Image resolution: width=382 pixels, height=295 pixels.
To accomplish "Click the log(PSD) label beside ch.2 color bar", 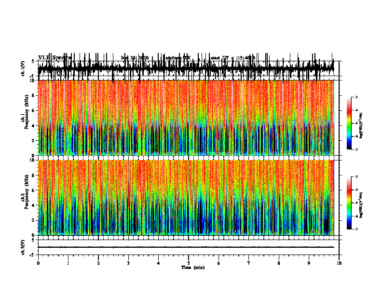I will [361, 205].
